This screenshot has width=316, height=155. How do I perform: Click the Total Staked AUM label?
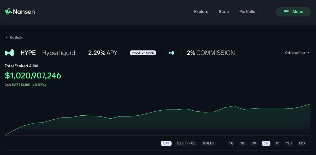pyautogui.click(x=21, y=66)
